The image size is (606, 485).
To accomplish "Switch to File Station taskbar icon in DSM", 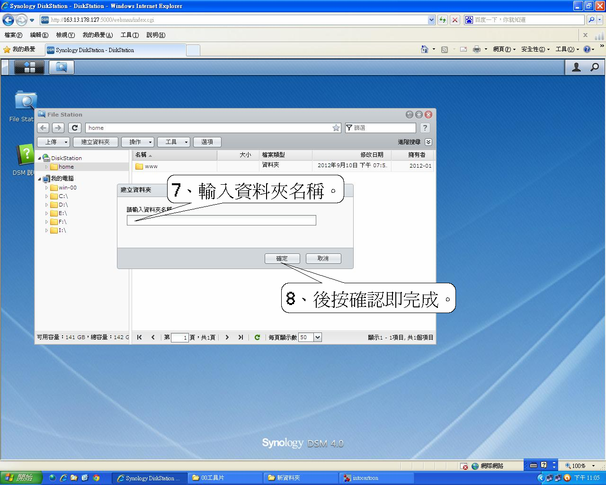I will click(x=61, y=67).
